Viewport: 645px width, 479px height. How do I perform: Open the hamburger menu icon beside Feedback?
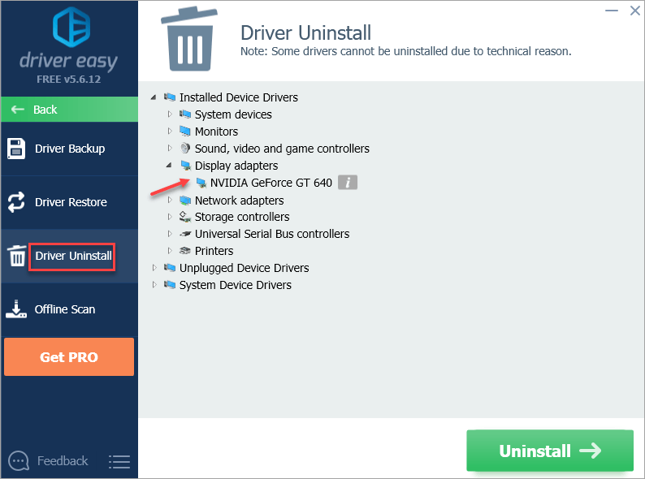119,461
